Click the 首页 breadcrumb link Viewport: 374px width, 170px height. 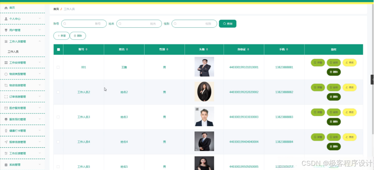click(56, 9)
